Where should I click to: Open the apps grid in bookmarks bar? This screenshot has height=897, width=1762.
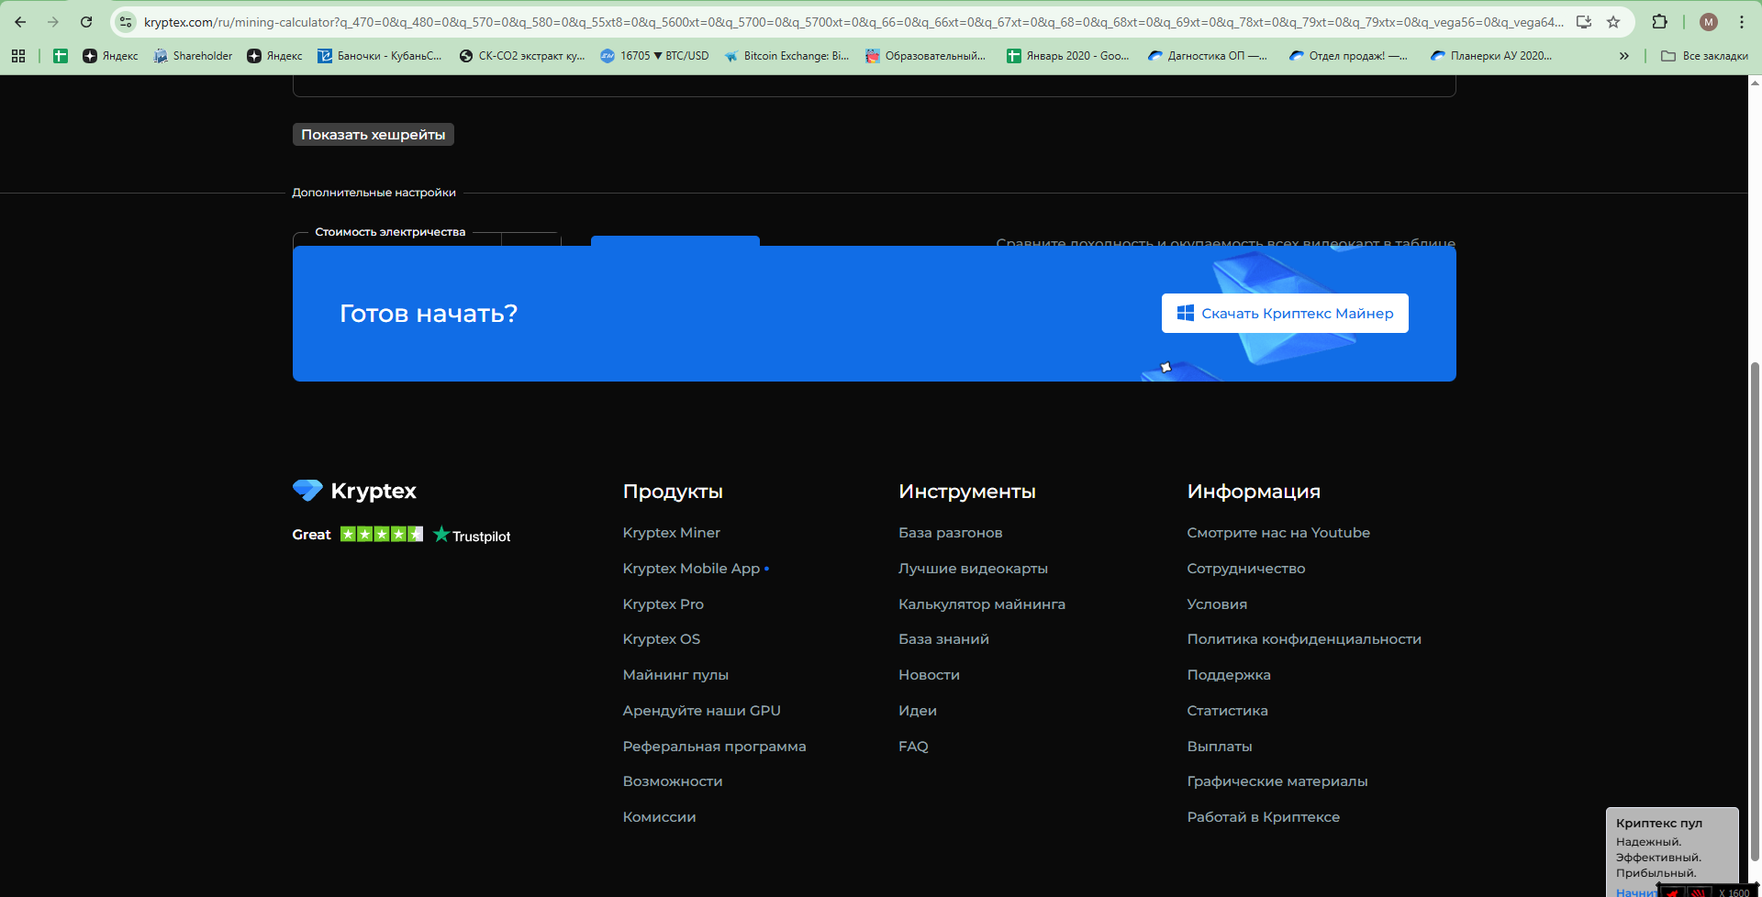[x=18, y=56]
